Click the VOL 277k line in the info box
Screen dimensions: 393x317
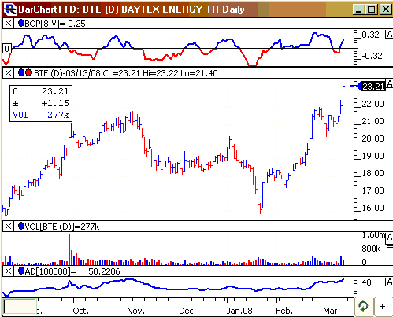click(x=41, y=115)
